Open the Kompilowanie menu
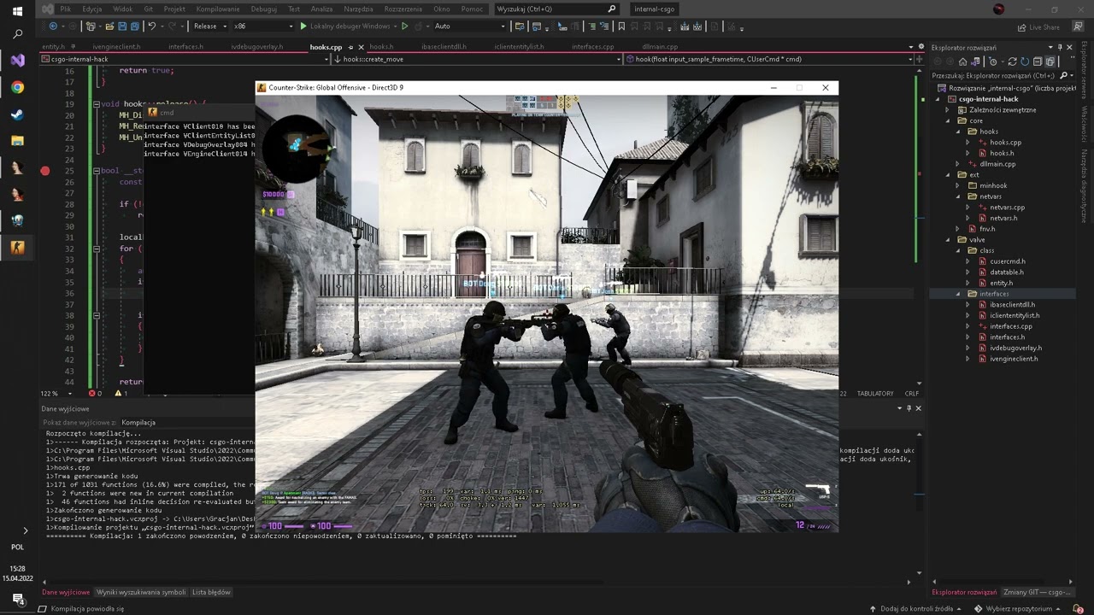Image resolution: width=1094 pixels, height=615 pixels. coord(218,9)
